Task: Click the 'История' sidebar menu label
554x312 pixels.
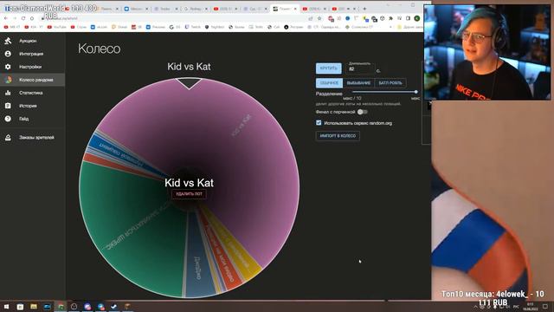Action: (28, 106)
